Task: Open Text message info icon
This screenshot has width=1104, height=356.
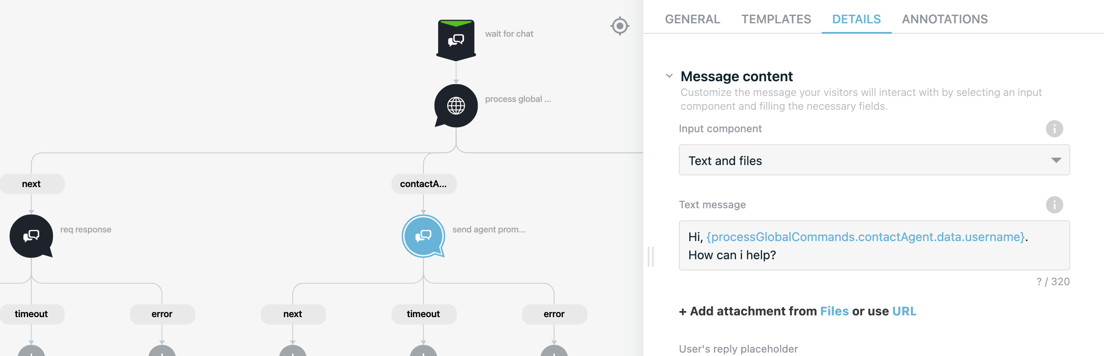Action: [x=1054, y=205]
